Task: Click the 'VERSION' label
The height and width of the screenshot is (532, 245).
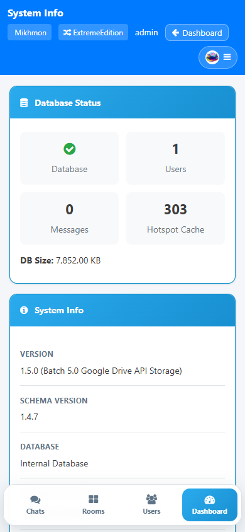Action: (37, 354)
